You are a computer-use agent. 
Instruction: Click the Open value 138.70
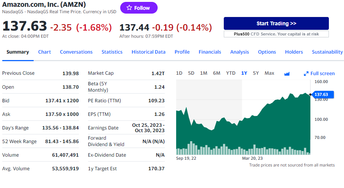pyautogui.click(x=71, y=87)
